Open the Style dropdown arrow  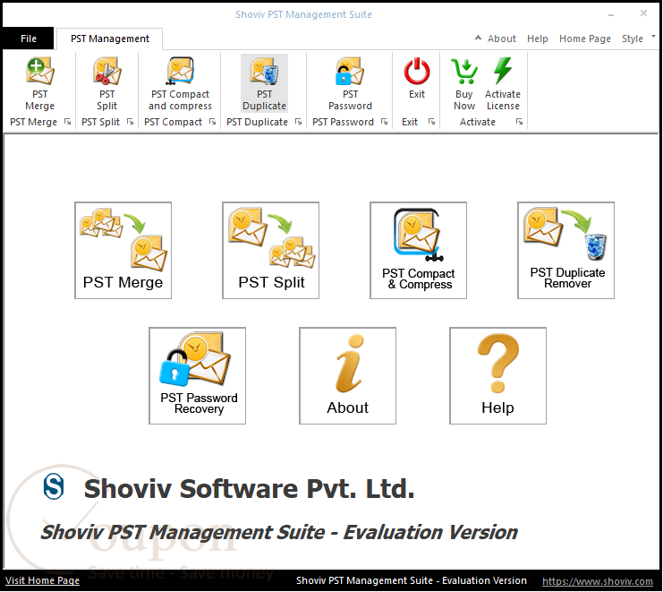pyautogui.click(x=653, y=37)
